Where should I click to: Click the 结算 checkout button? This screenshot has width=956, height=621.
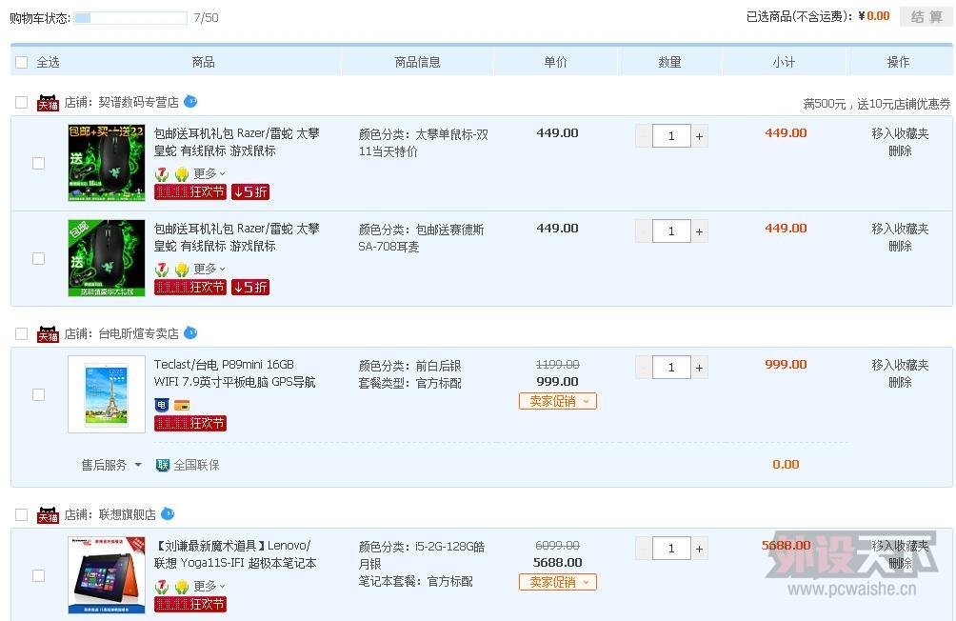(x=926, y=17)
